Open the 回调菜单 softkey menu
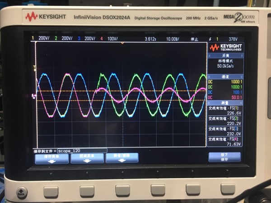The width and height of the screenshot is (271, 203). pyautogui.click(x=87, y=157)
